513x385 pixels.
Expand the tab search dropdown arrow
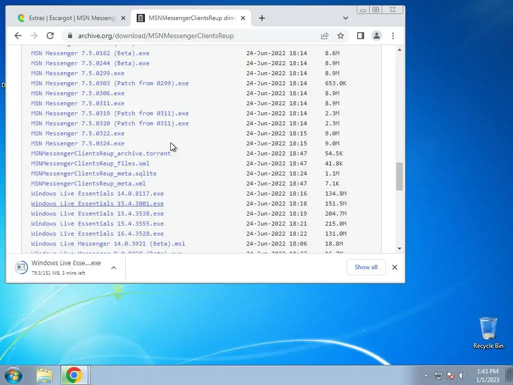[x=346, y=18]
